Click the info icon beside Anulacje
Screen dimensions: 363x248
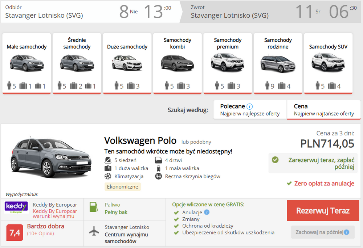click(x=207, y=212)
